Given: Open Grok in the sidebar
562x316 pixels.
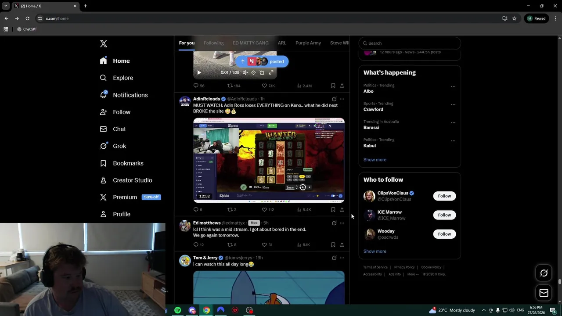Looking at the screenshot, I should (x=113, y=146).
